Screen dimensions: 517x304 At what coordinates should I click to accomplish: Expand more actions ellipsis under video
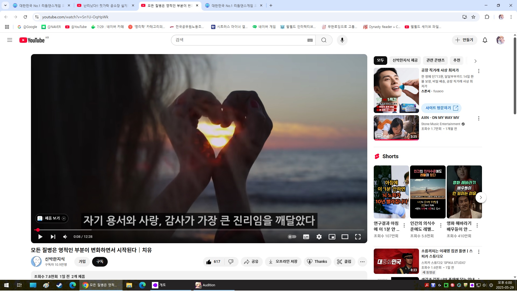362,262
